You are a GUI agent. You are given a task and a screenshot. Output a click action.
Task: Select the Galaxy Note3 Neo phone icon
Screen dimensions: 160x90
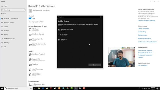click(x=30, y=85)
